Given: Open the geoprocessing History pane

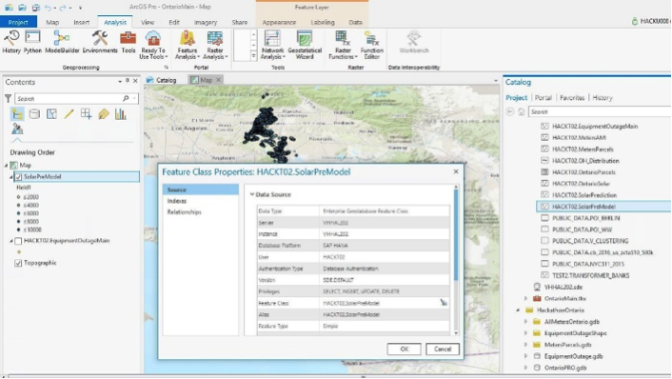Looking at the screenshot, I should coord(11,42).
